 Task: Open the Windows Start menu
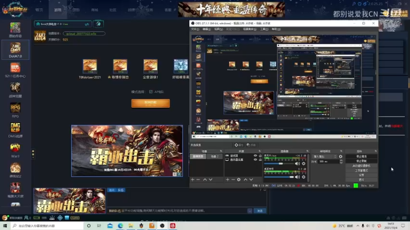[5, 226]
